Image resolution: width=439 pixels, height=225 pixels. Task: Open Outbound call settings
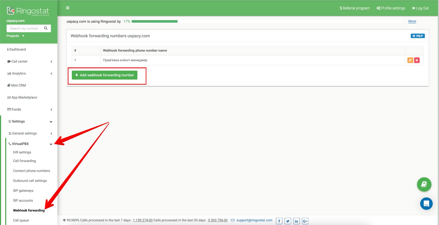pos(30,181)
